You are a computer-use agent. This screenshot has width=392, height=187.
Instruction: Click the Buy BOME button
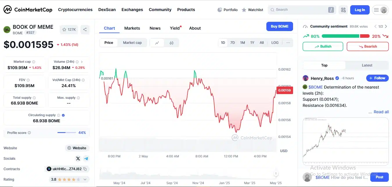click(x=280, y=26)
